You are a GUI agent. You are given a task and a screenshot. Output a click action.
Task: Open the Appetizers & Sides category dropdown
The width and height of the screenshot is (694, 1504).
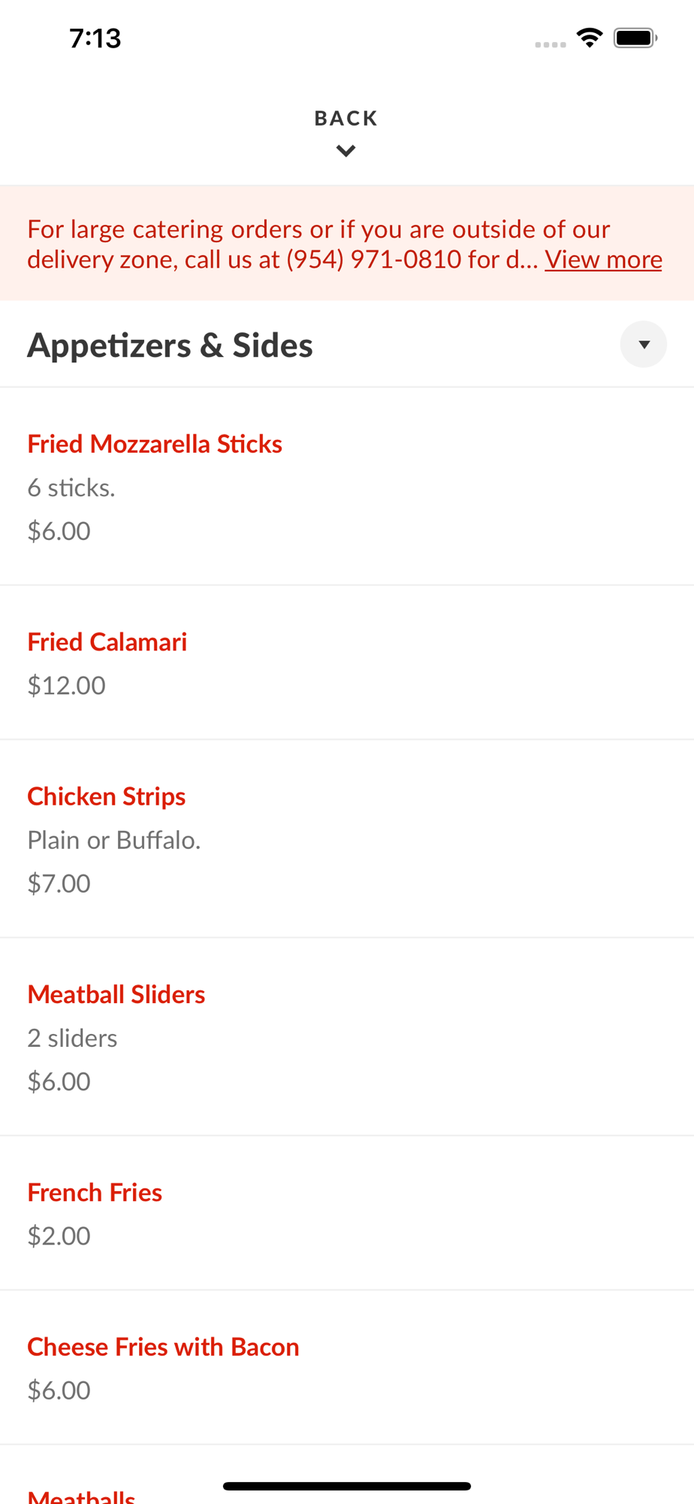(x=643, y=344)
